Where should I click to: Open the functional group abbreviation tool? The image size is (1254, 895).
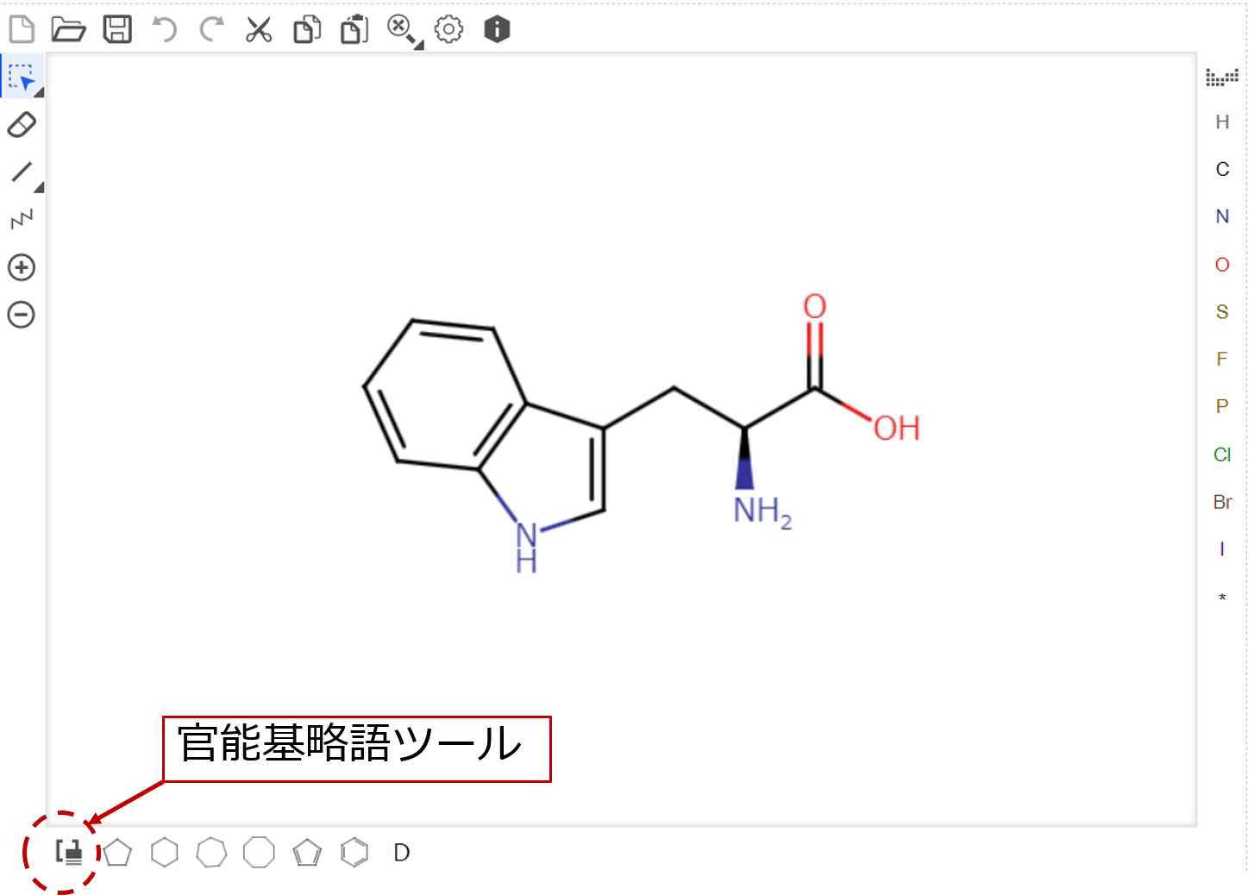pyautogui.click(x=69, y=853)
